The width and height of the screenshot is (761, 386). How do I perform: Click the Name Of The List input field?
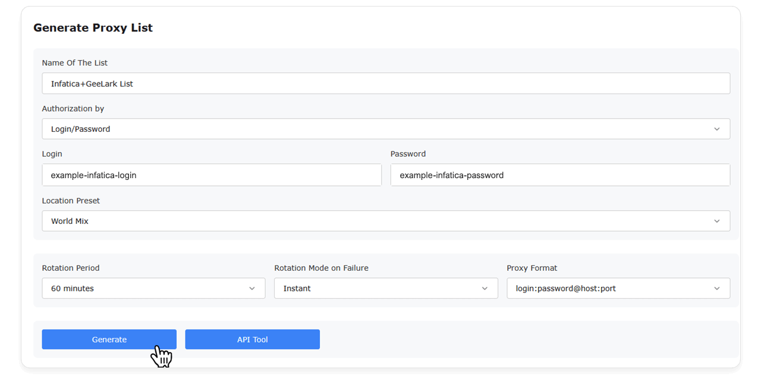[x=385, y=83]
